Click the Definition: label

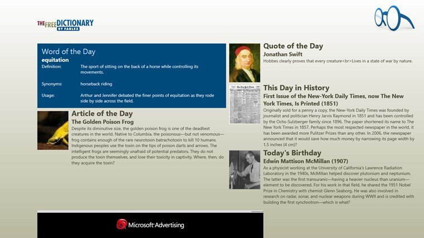pos(51,67)
